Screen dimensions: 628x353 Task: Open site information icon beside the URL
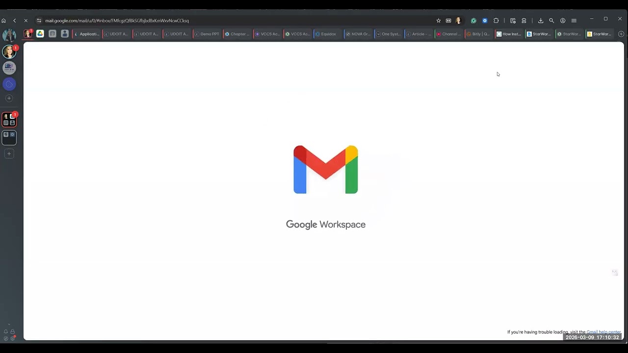[39, 21]
